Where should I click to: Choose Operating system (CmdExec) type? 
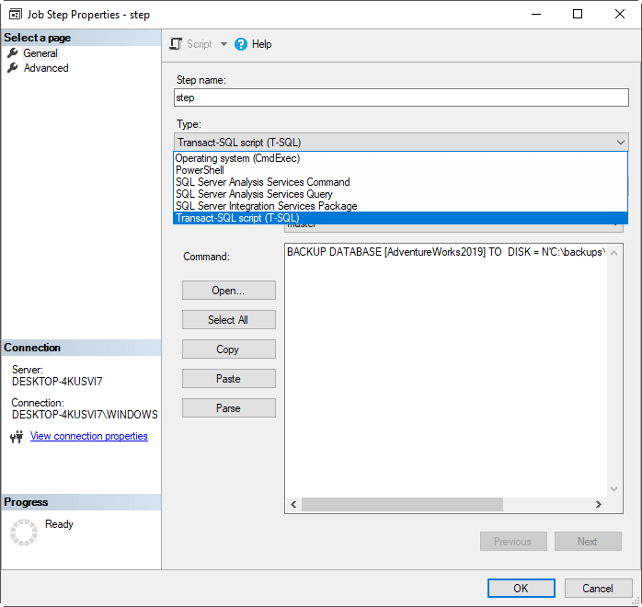click(400, 158)
